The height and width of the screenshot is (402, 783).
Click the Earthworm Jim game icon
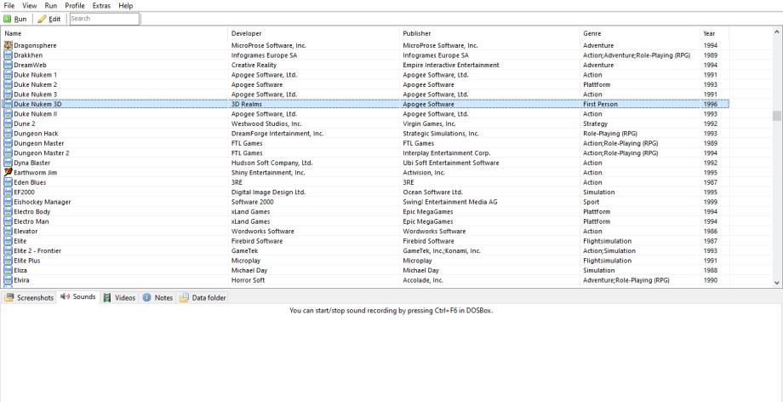(x=8, y=173)
